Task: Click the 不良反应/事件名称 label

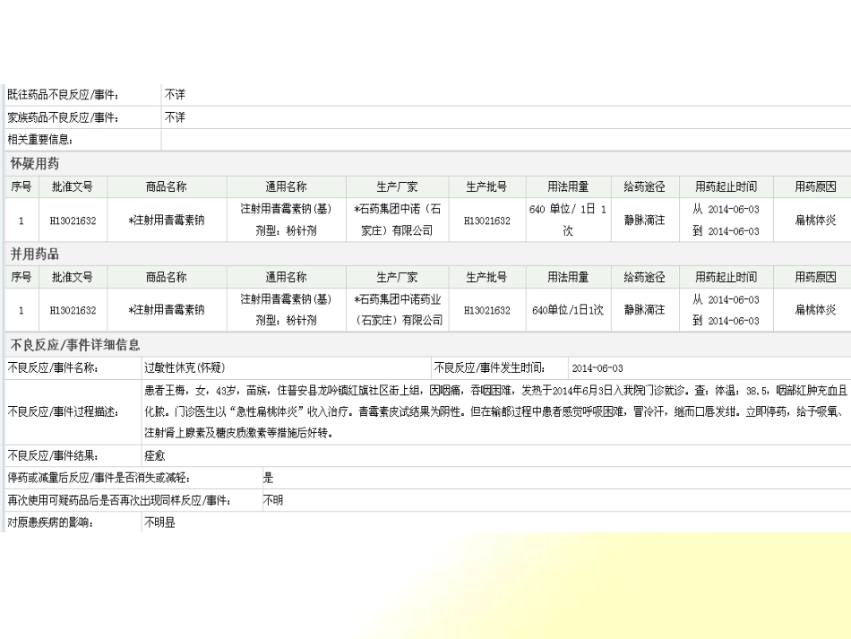Action: (x=53, y=368)
